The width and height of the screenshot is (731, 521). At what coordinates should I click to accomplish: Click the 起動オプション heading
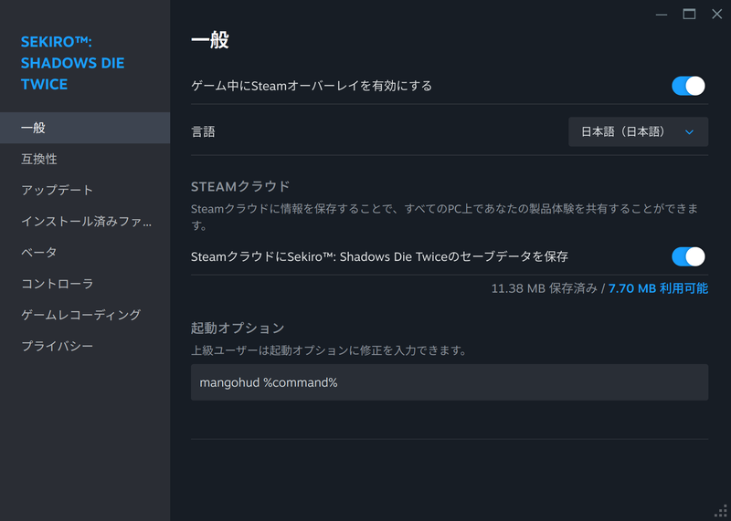click(238, 328)
